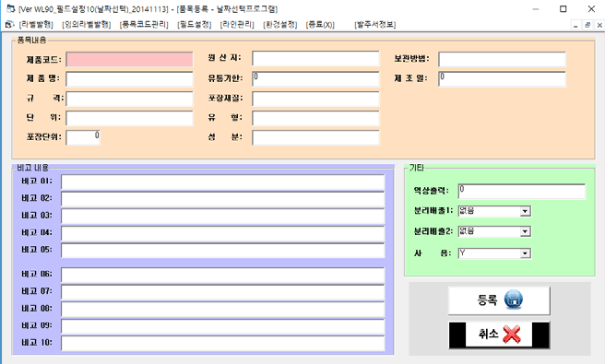Viewport: 605px width, 364px height.
Task: Click into the 원산지 field
Action: (316, 59)
